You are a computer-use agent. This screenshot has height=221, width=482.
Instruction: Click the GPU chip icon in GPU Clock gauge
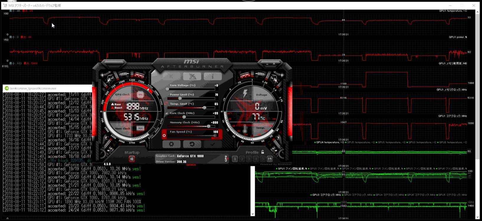tap(140, 95)
